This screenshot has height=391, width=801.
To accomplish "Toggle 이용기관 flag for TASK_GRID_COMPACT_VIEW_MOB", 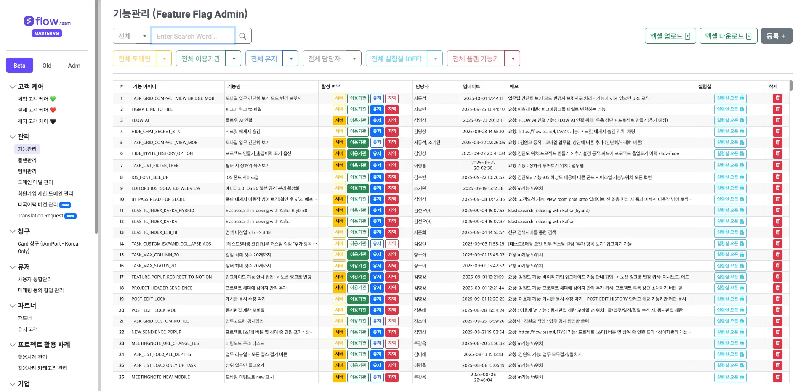I will click(x=358, y=143).
